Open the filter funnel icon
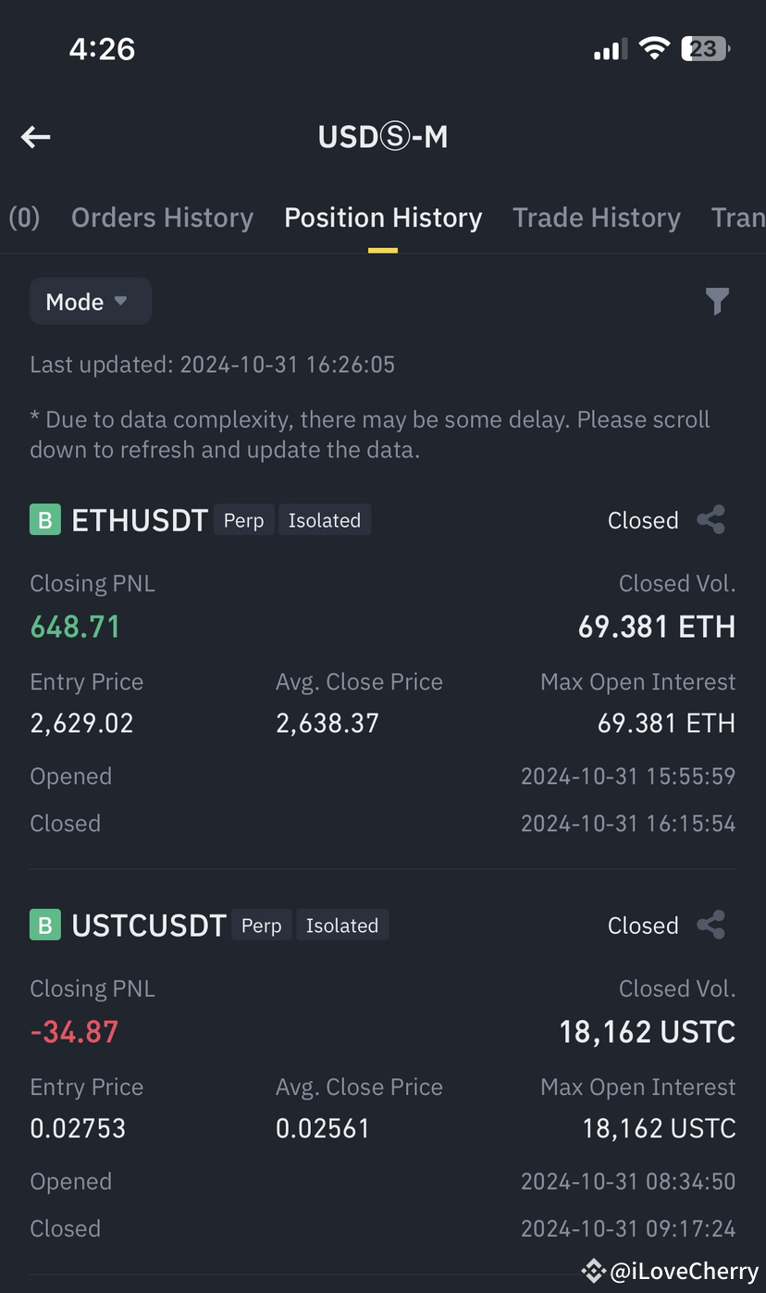Image resolution: width=766 pixels, height=1293 pixels. pos(717,301)
